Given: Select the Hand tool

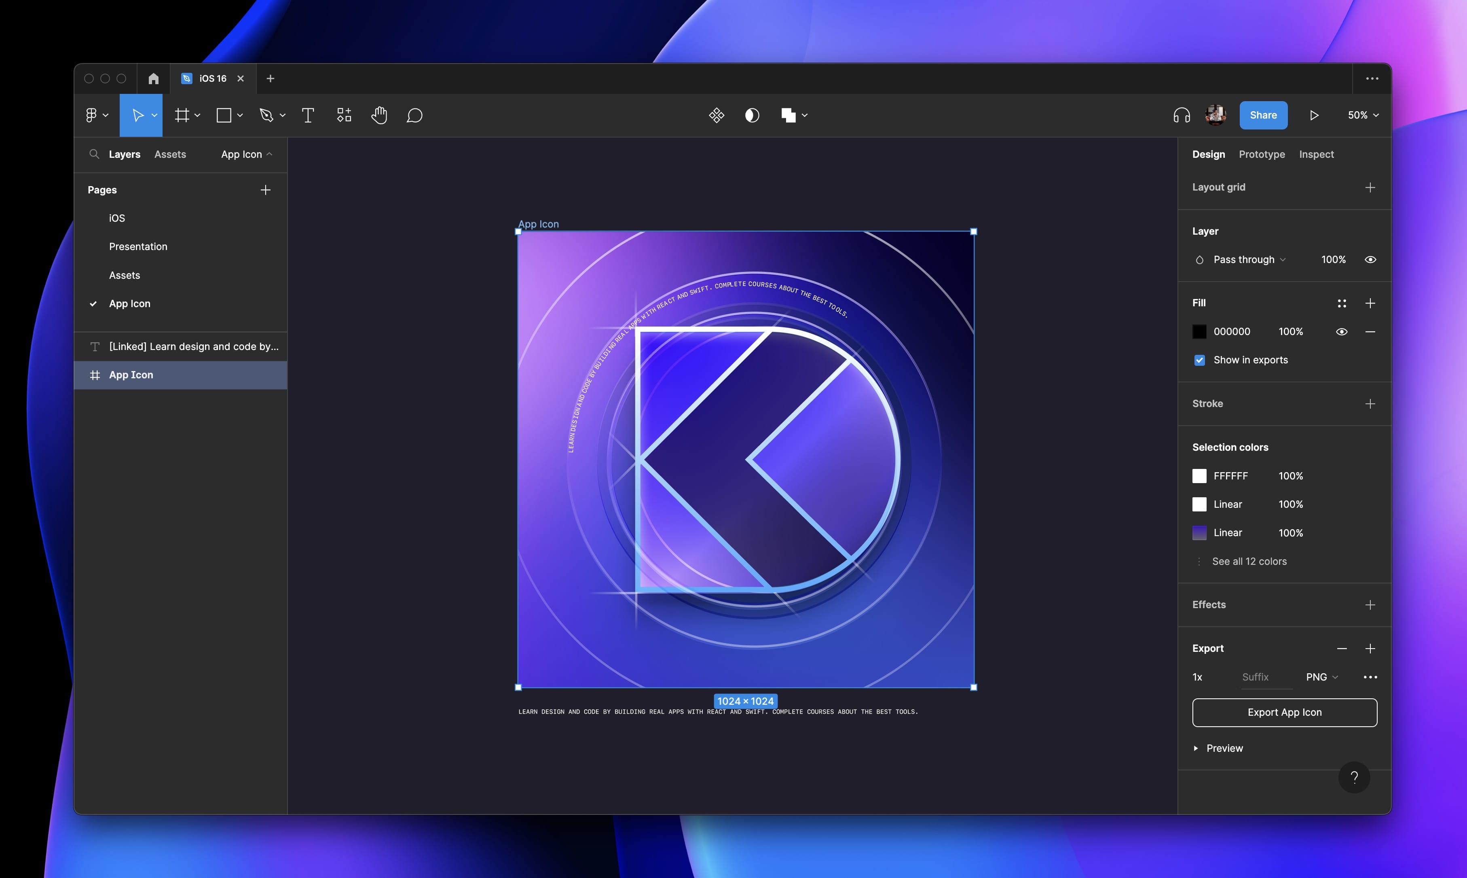Looking at the screenshot, I should [379, 115].
